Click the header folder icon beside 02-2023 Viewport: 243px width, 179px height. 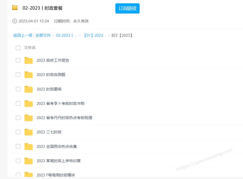pyautogui.click(x=15, y=7)
